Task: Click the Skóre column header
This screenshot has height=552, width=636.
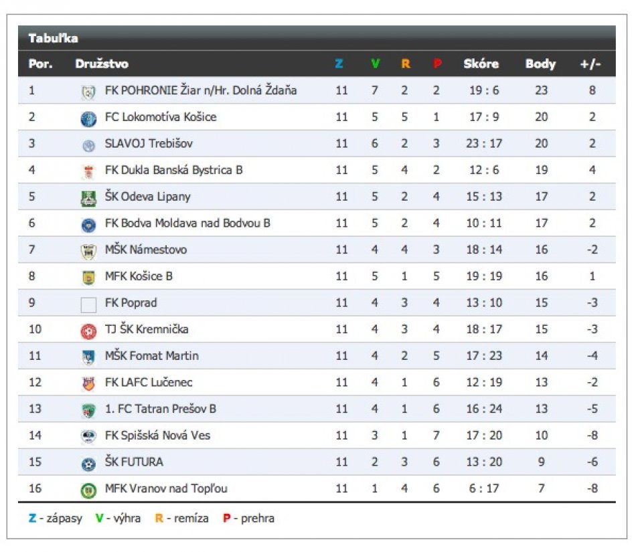Action: [x=481, y=64]
